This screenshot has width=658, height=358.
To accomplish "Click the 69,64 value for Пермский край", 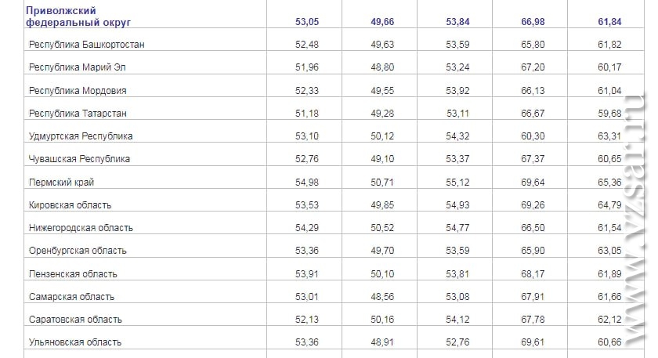I will coord(533,183).
